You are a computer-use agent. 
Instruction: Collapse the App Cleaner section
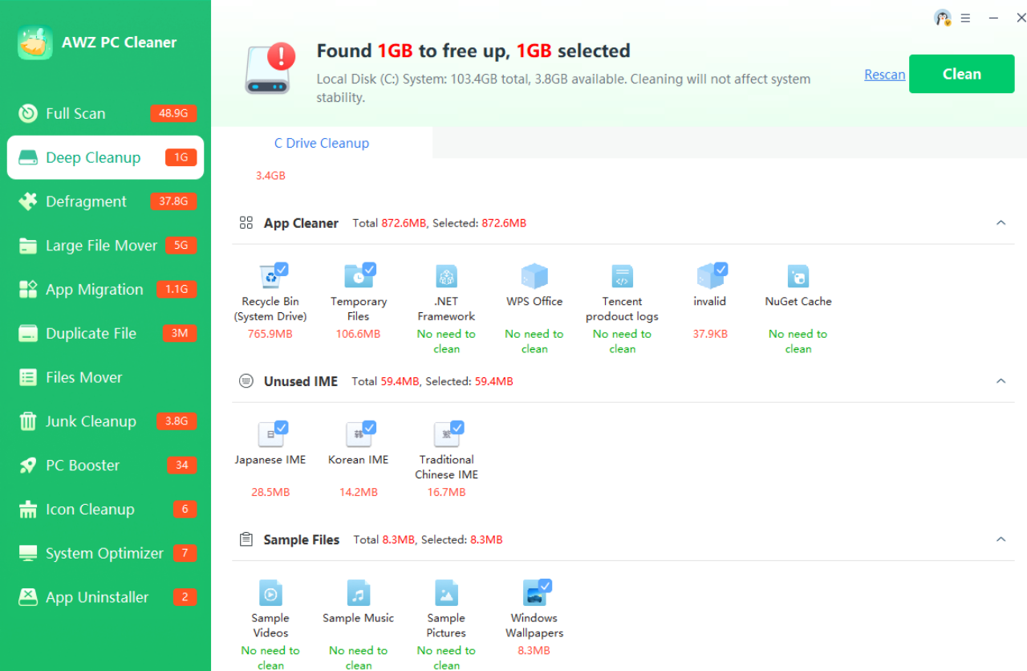1001,223
